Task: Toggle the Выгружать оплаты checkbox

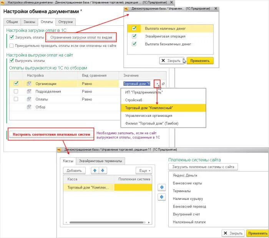Action: coord(12,61)
